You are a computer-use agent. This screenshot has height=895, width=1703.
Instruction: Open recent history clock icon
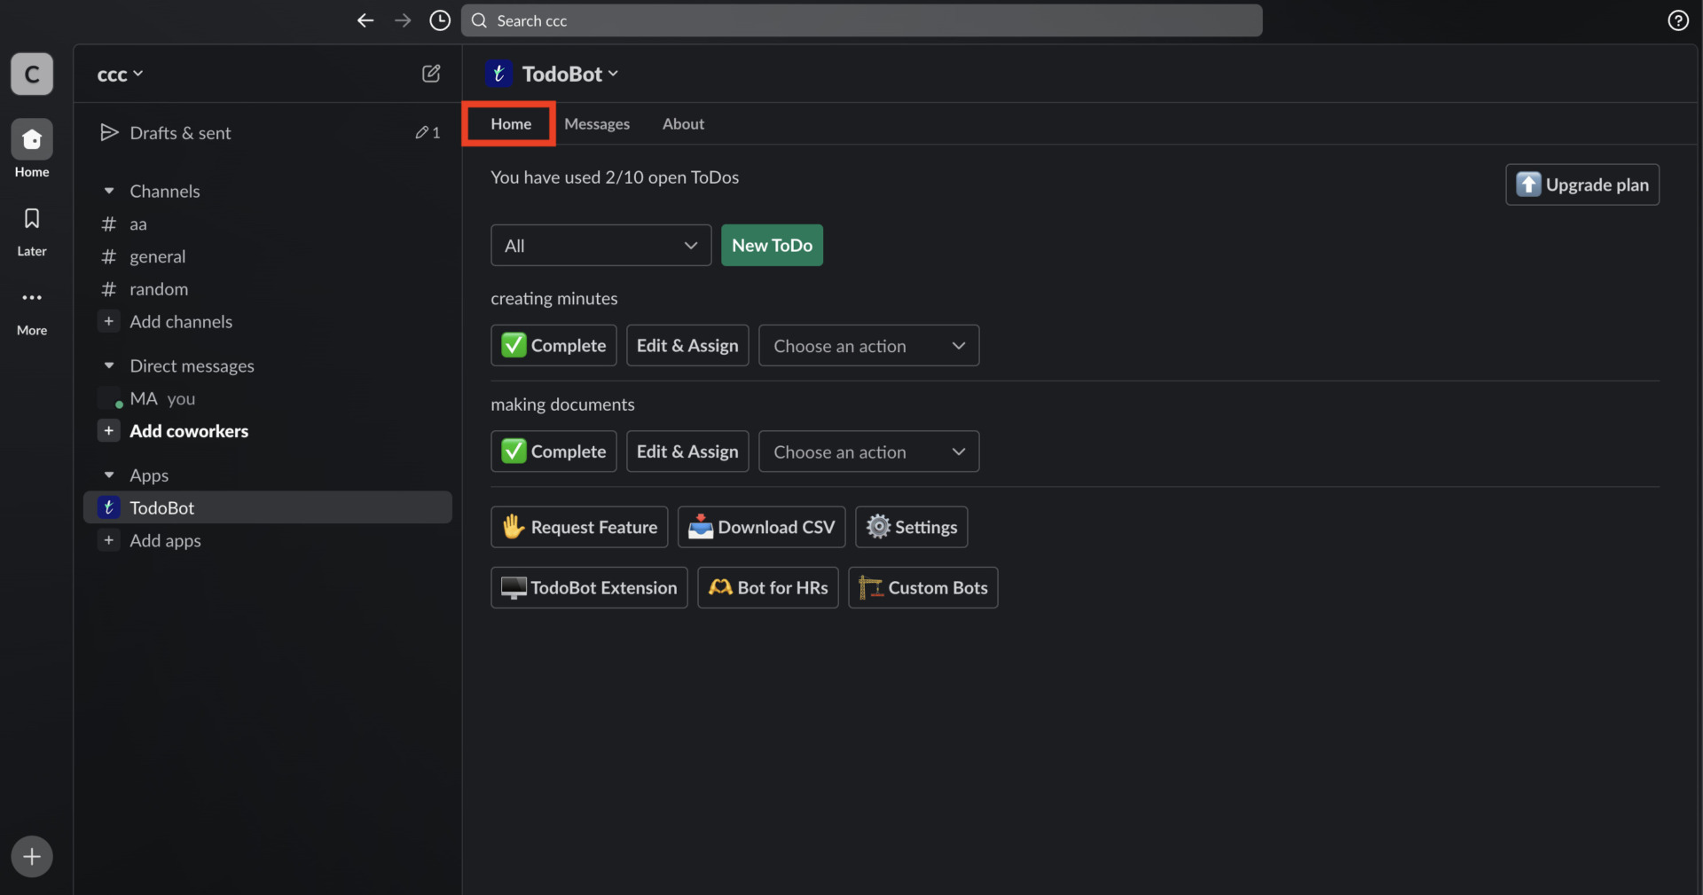439,20
